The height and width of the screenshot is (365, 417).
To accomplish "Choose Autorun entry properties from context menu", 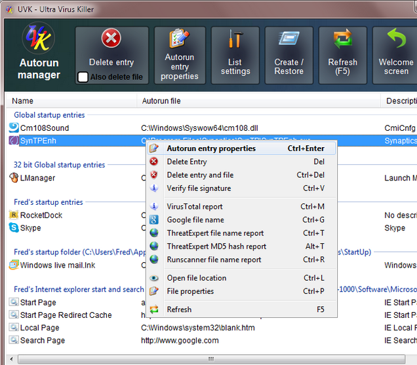I will click(x=241, y=148).
